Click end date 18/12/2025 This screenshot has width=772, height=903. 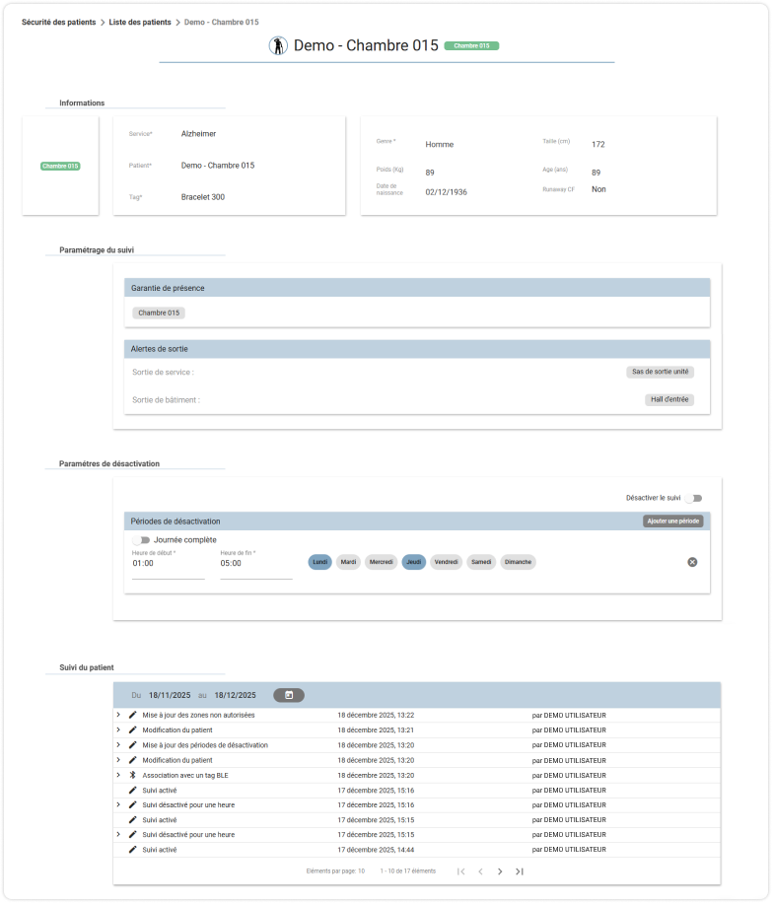pos(235,695)
